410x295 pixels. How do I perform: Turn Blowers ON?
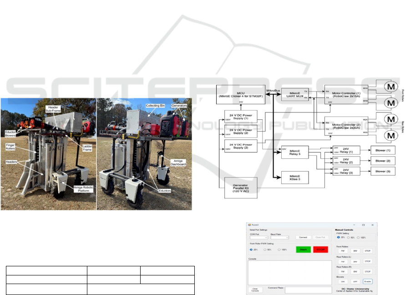[342, 281]
